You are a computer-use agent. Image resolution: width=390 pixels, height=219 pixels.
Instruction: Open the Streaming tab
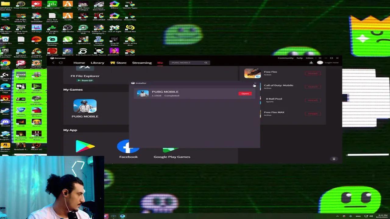(142, 63)
